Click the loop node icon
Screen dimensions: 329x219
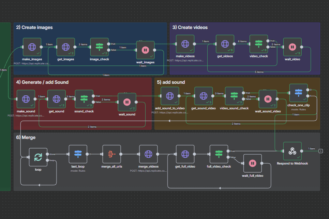[38, 157]
